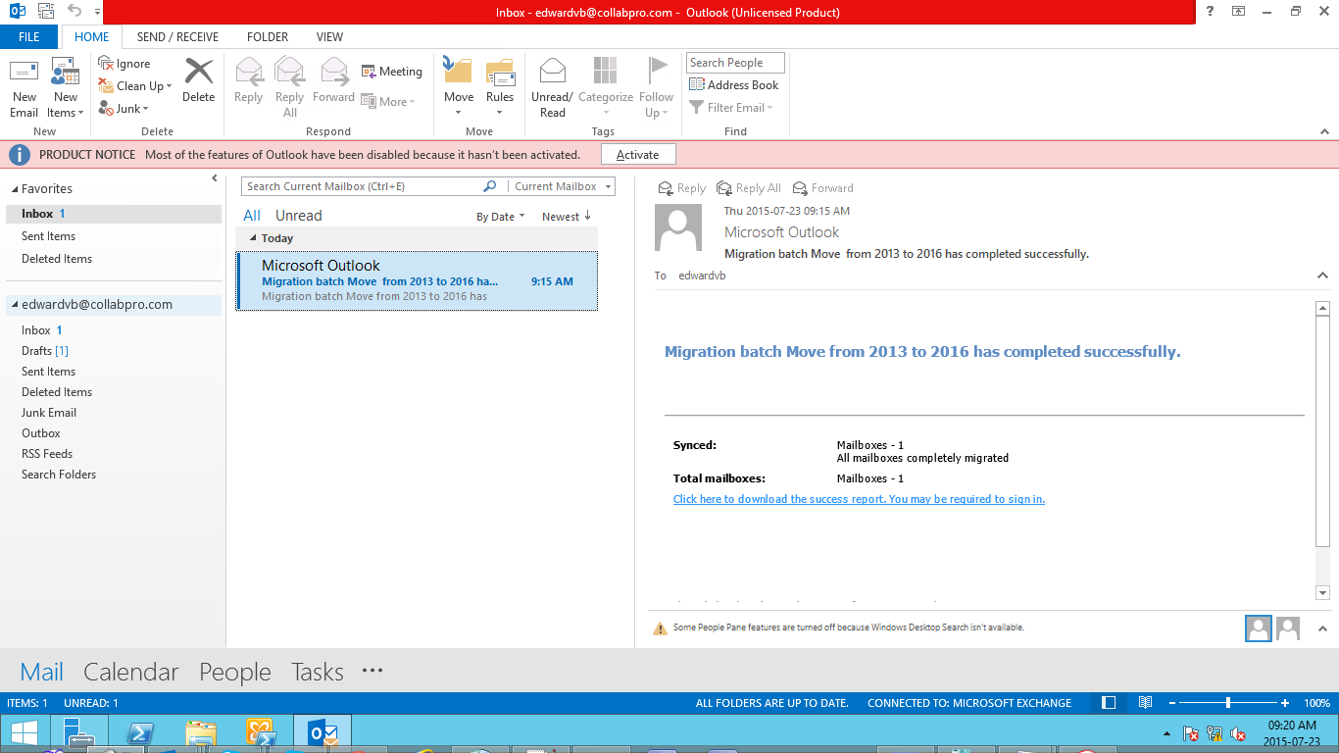Open the Rules menu
The width and height of the screenshot is (1339, 753).
(x=500, y=88)
